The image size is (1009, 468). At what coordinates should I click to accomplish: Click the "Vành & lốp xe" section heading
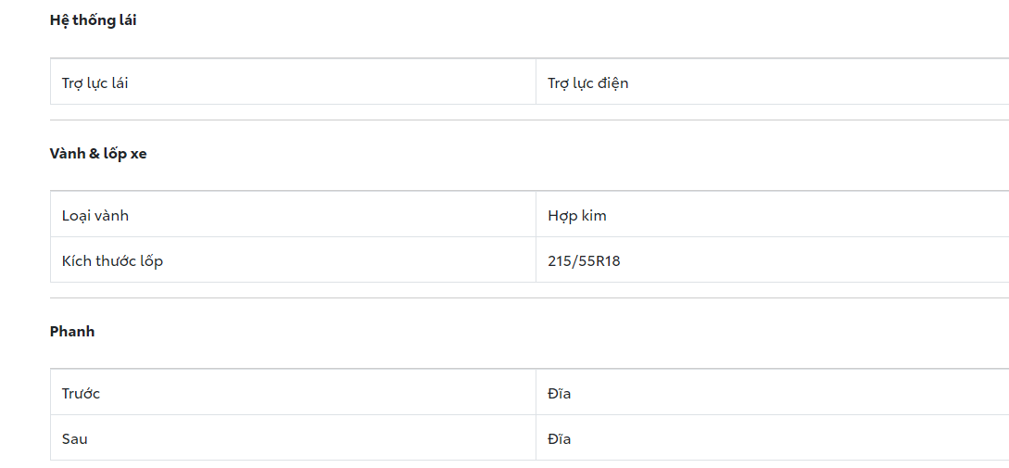click(98, 154)
